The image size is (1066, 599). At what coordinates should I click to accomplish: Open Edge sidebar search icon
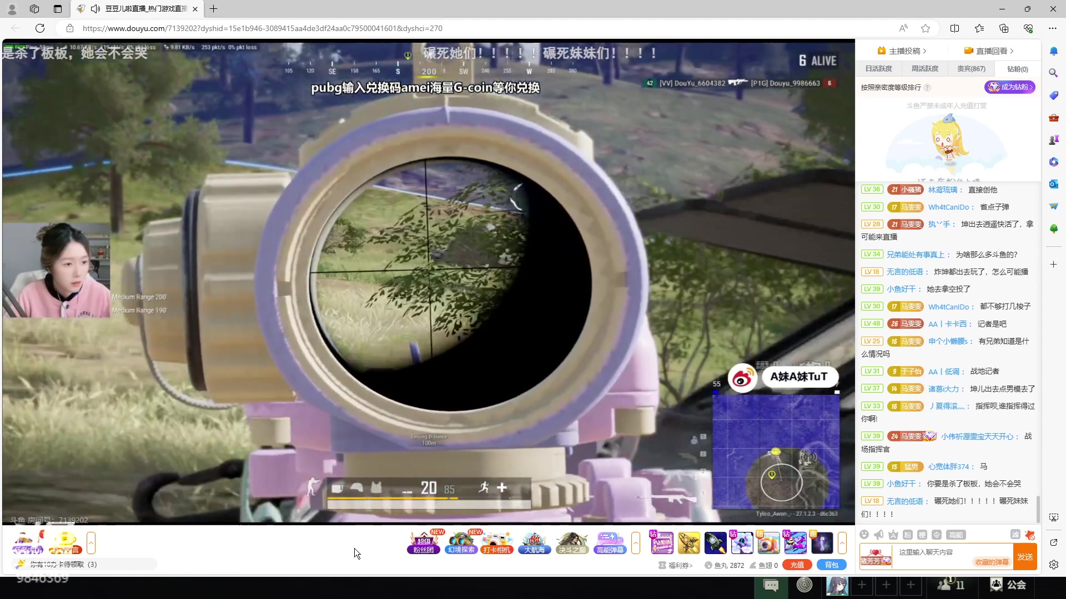tap(1053, 73)
